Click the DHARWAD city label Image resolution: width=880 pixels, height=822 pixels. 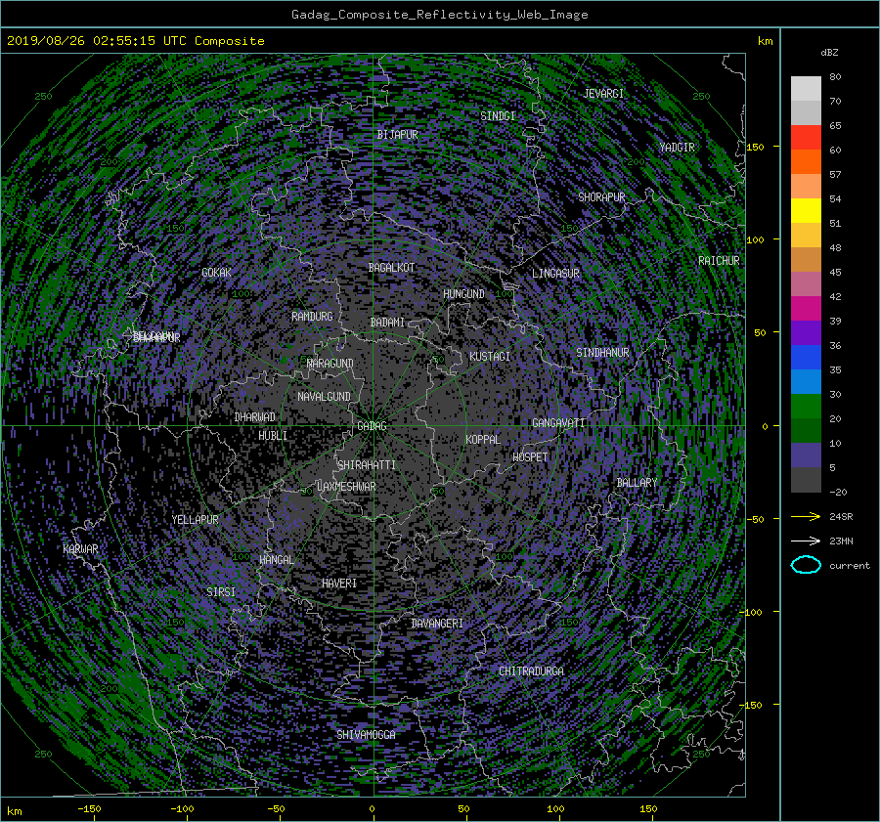click(x=255, y=417)
